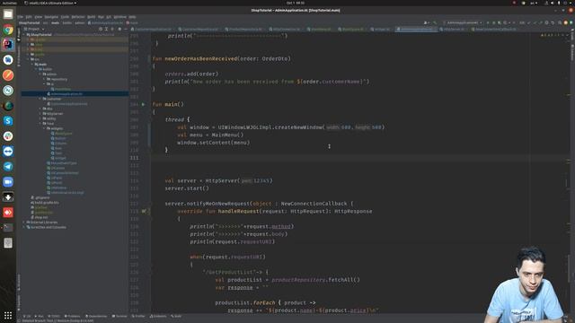
Task: Open the Terminal tool window at the bottom
Action: pos(119,316)
